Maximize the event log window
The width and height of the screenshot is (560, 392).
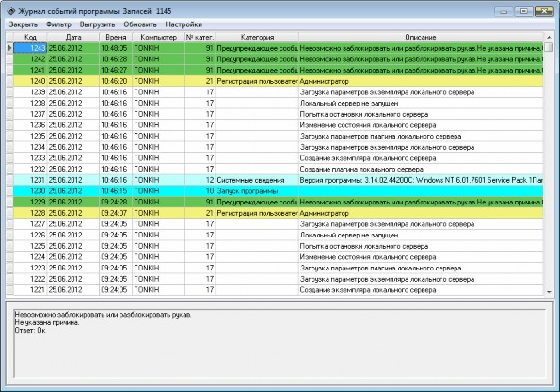(523, 11)
